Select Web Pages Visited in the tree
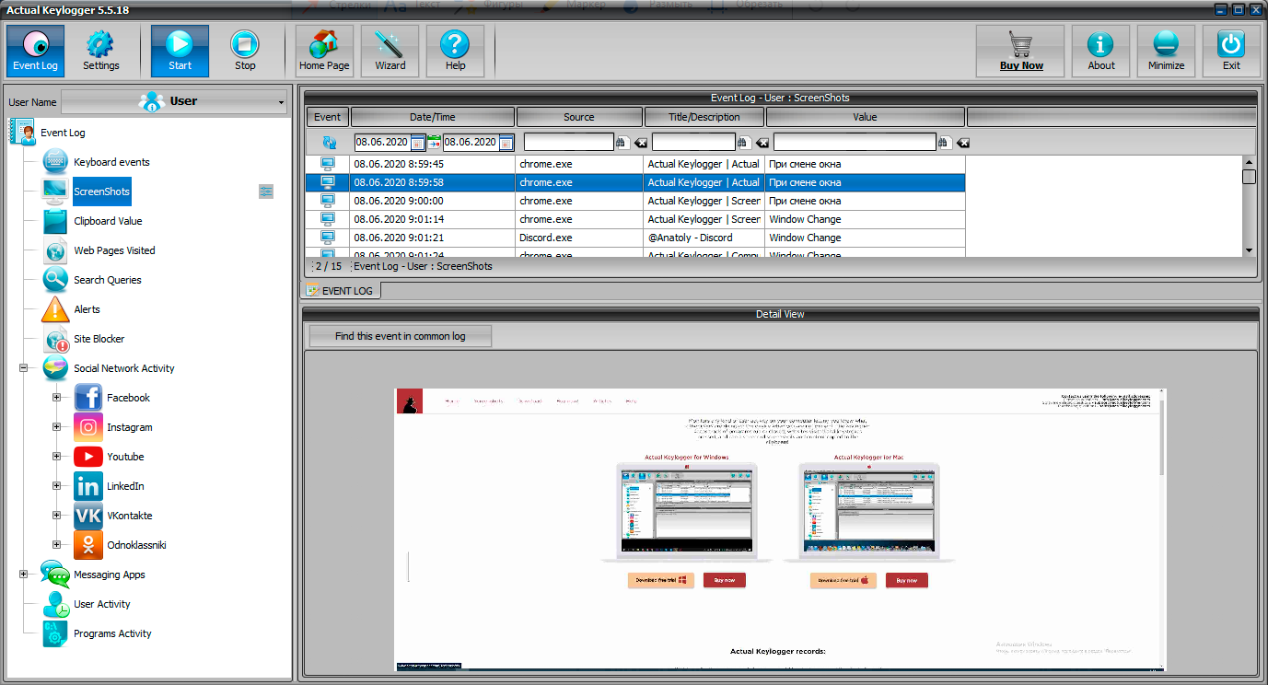 pos(114,250)
